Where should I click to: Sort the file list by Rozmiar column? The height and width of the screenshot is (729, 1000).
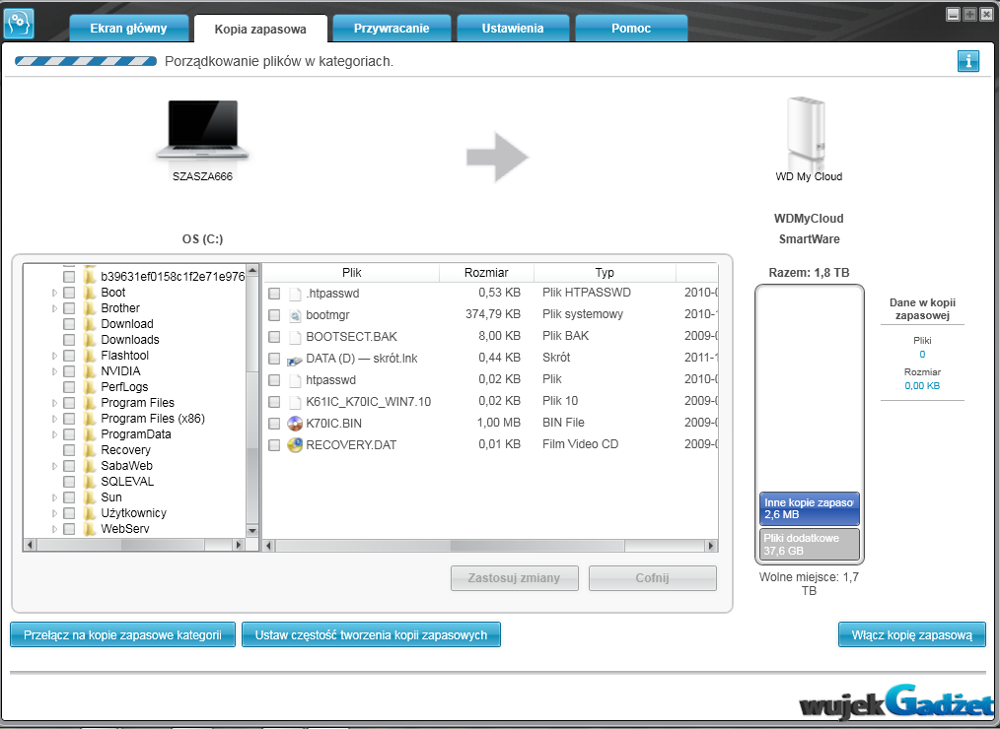pos(486,273)
